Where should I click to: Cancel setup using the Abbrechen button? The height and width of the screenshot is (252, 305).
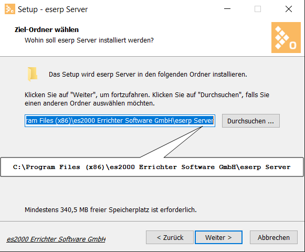pos(274,237)
